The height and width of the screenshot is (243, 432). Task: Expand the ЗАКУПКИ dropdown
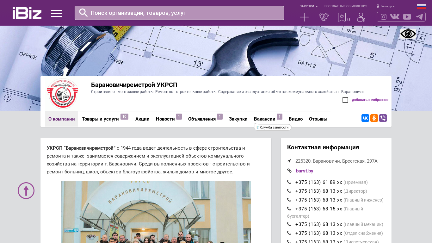(309, 6)
